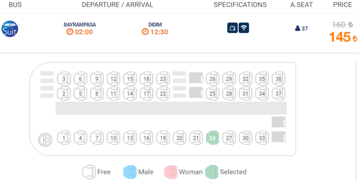Click the DEPARTURE / ARRIVAL column header

click(x=117, y=5)
